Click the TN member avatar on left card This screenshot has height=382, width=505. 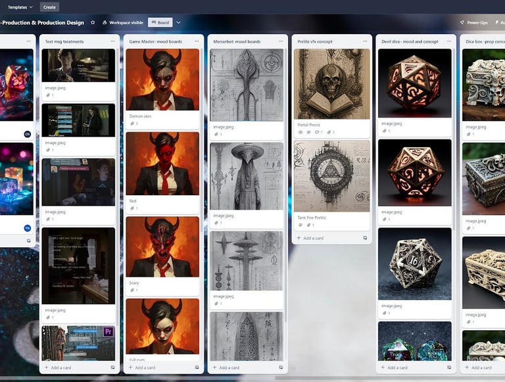(x=28, y=228)
